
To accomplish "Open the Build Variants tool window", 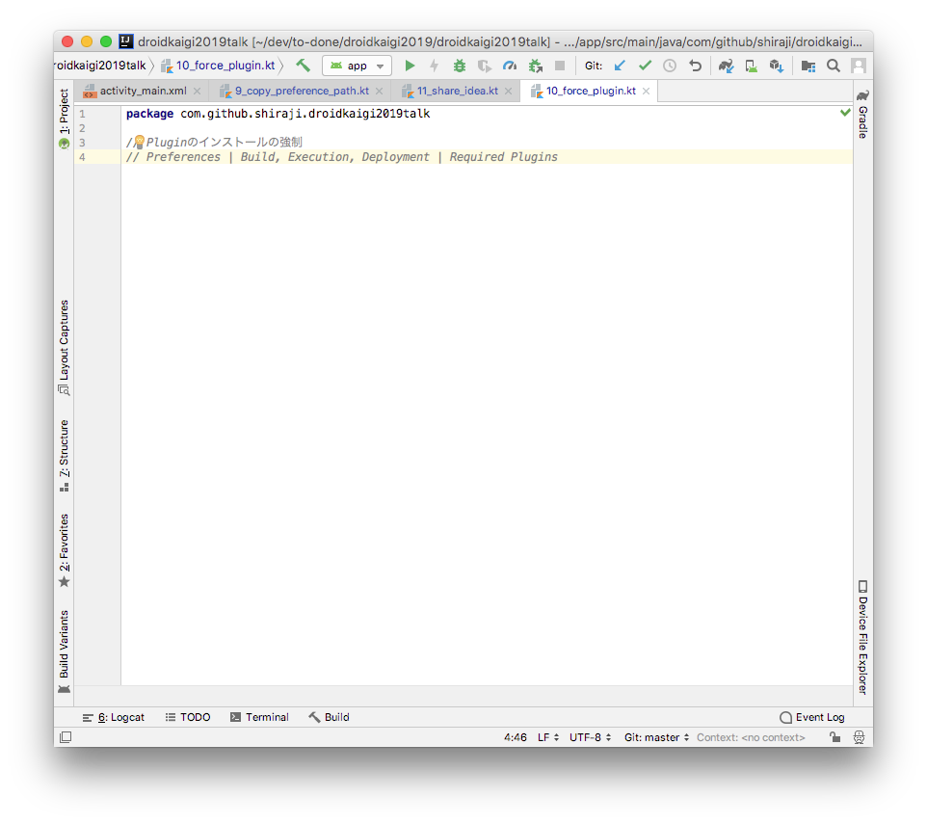I will tap(64, 651).
